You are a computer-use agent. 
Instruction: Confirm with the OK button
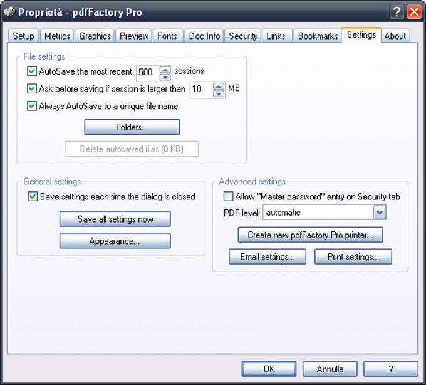(269, 369)
